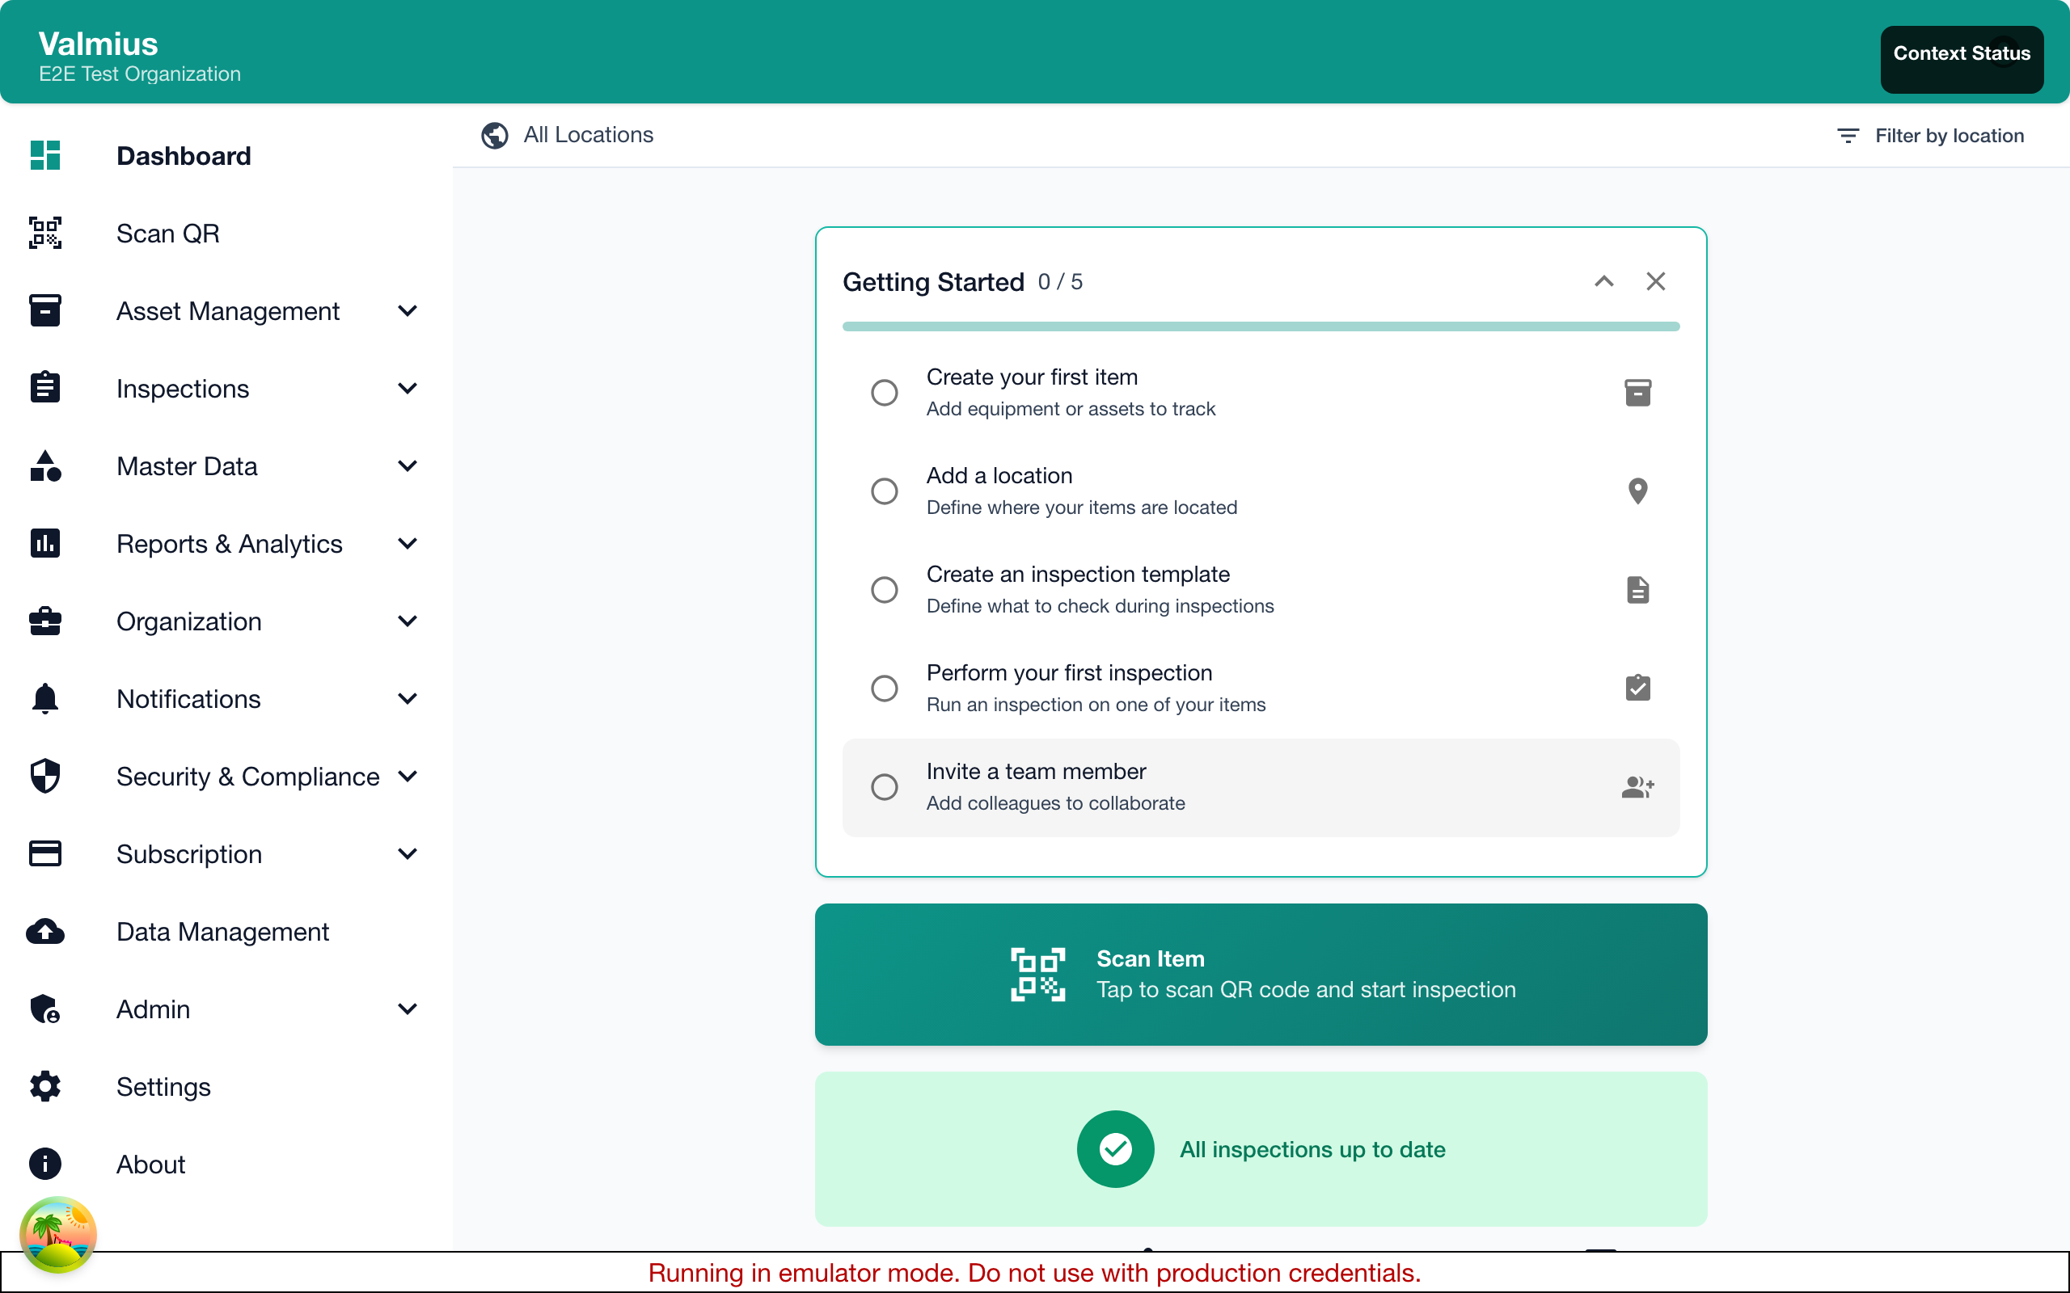Click the Data Management cloud upload icon

point(44,931)
